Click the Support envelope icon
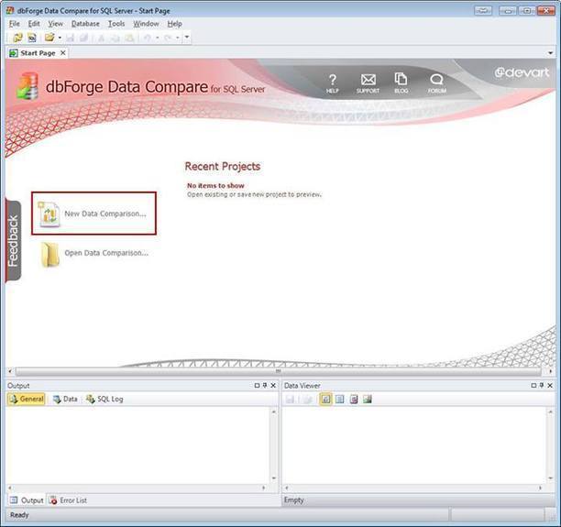 coord(368,83)
